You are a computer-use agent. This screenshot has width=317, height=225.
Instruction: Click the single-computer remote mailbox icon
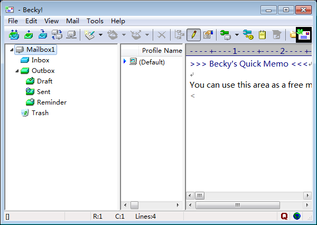71,34
